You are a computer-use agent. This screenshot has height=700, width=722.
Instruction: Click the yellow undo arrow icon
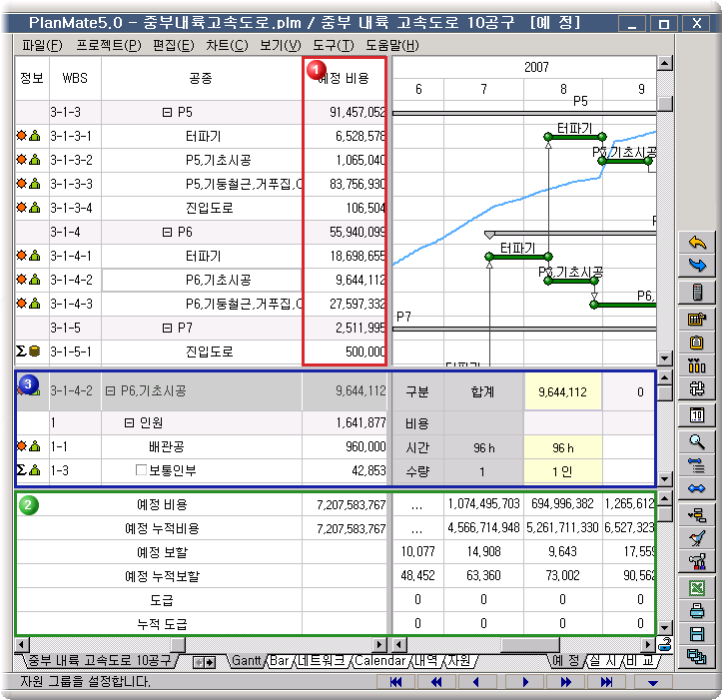coord(697,243)
